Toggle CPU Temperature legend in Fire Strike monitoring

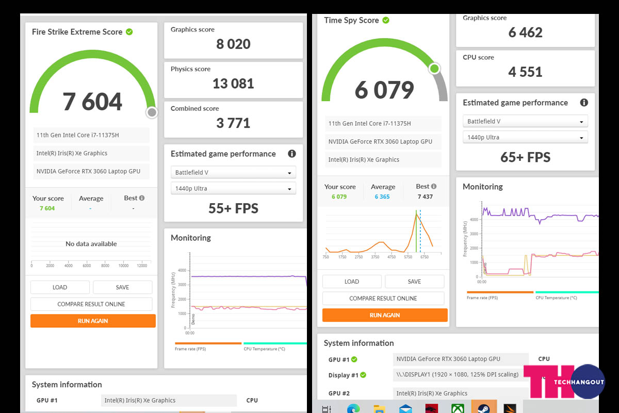(x=275, y=346)
